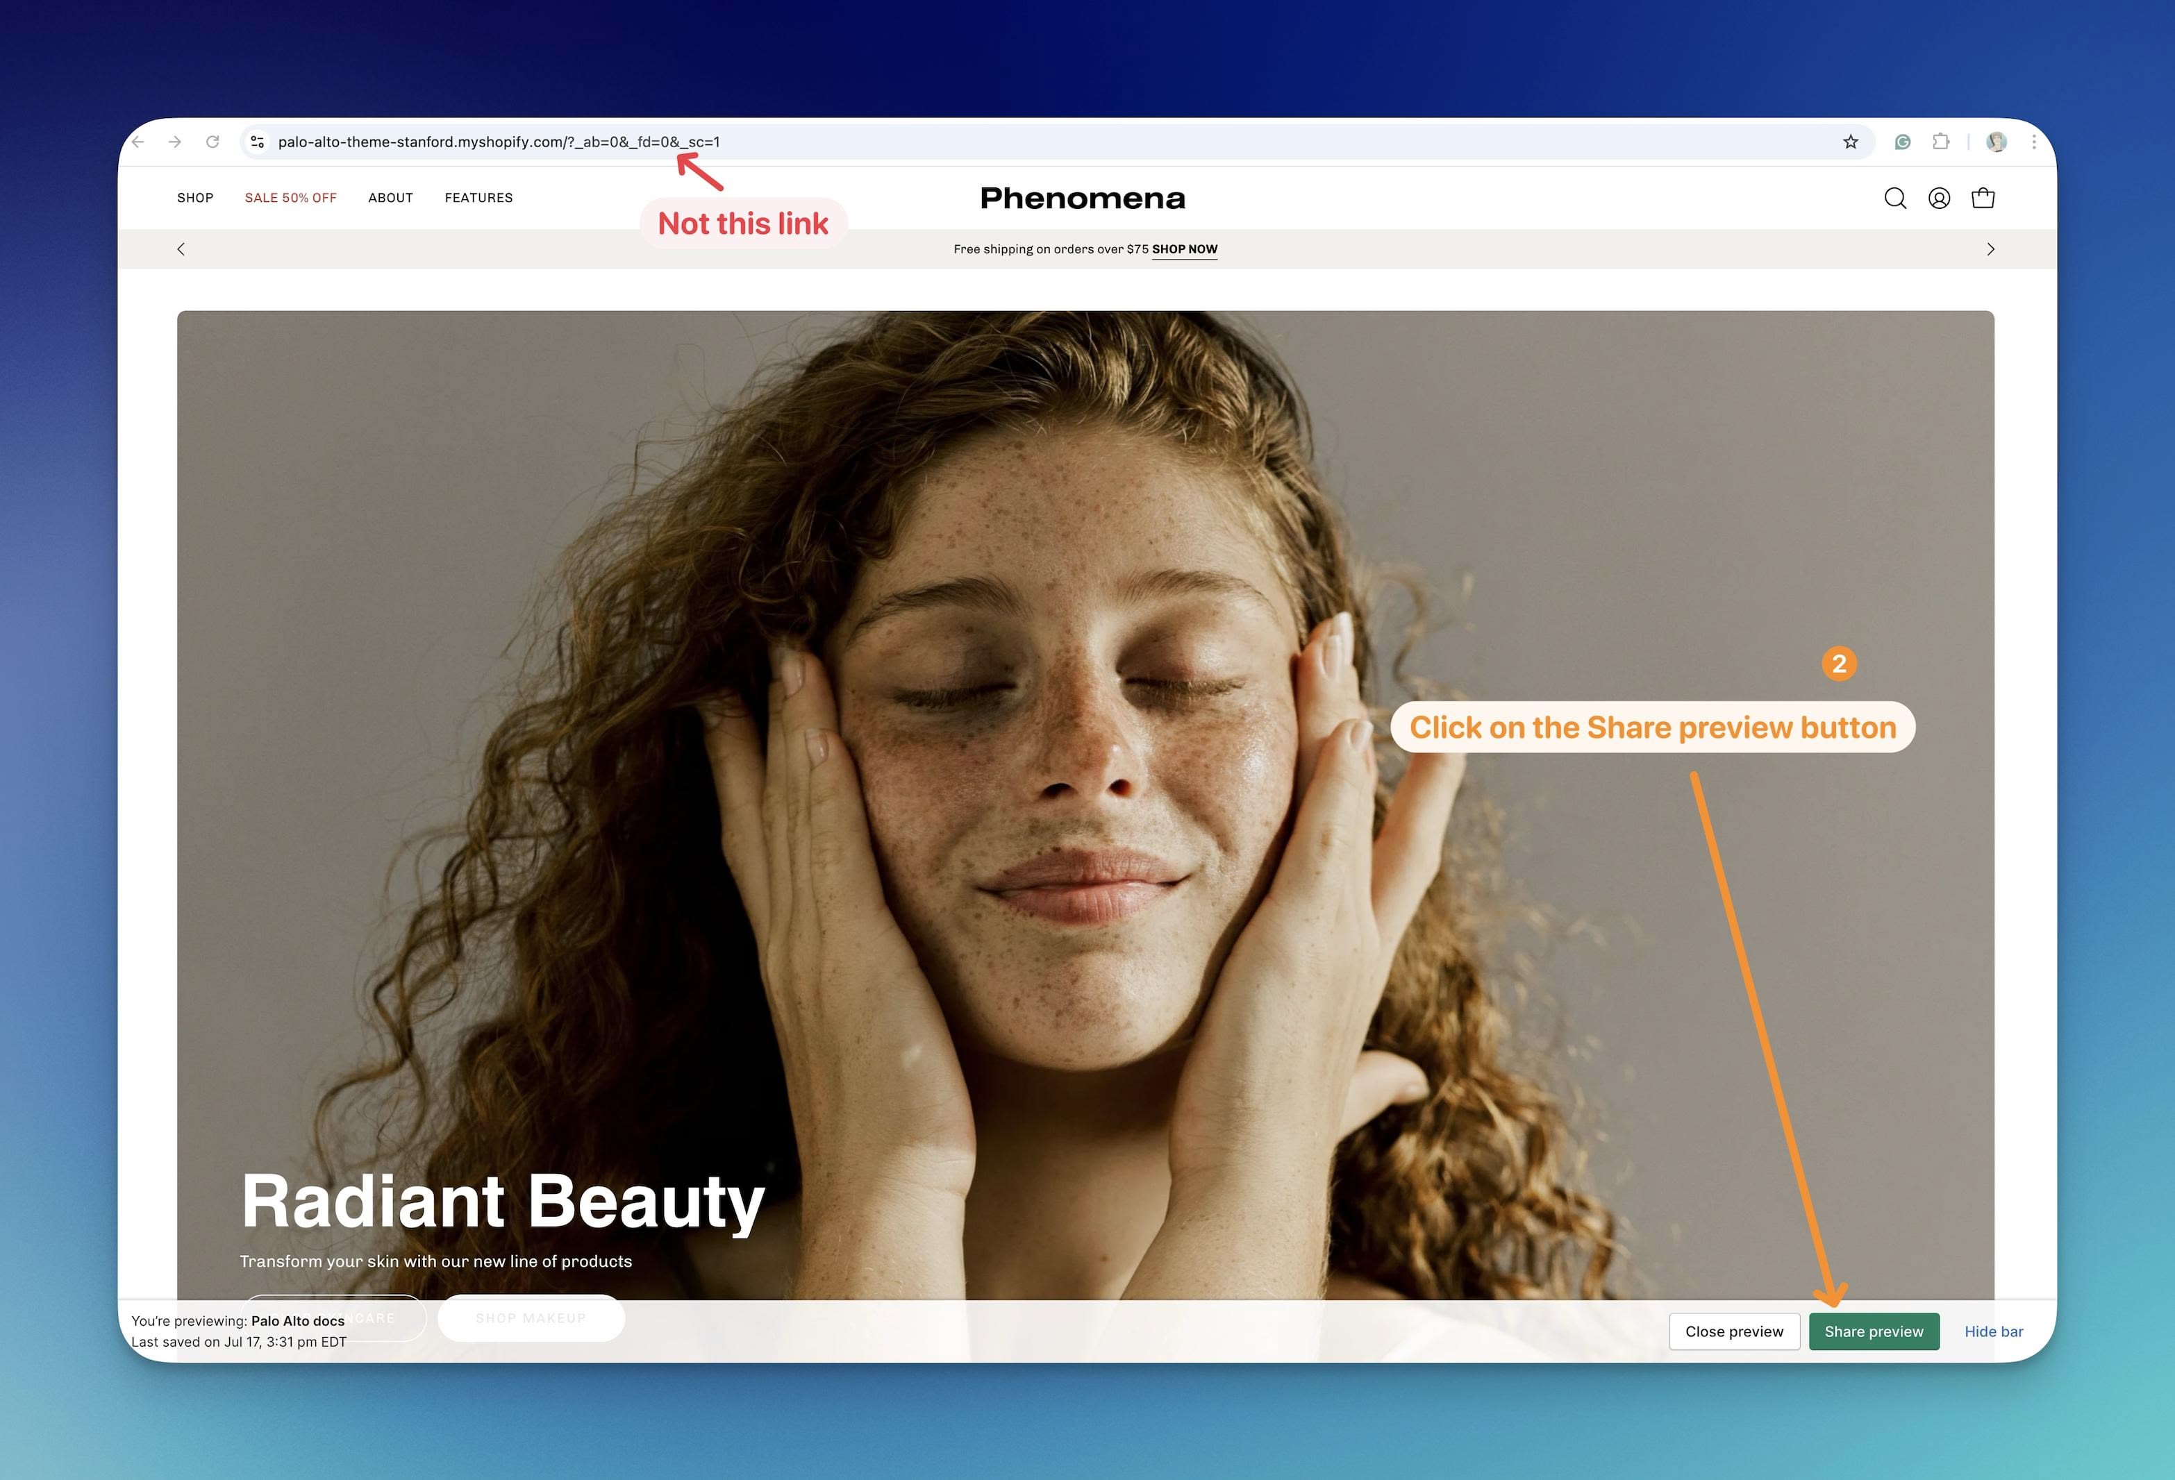Open the browser extensions puzzle icon
2175x1480 pixels.
coord(1941,142)
